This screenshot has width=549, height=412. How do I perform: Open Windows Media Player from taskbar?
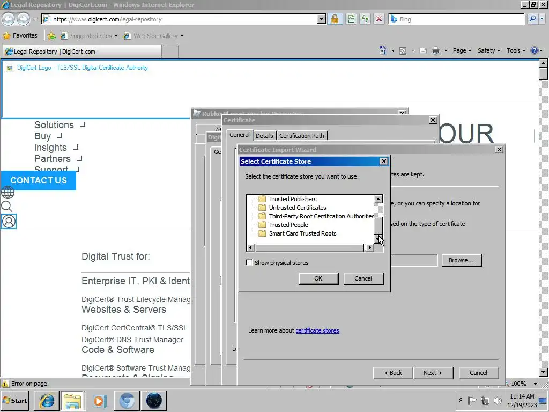click(x=99, y=401)
